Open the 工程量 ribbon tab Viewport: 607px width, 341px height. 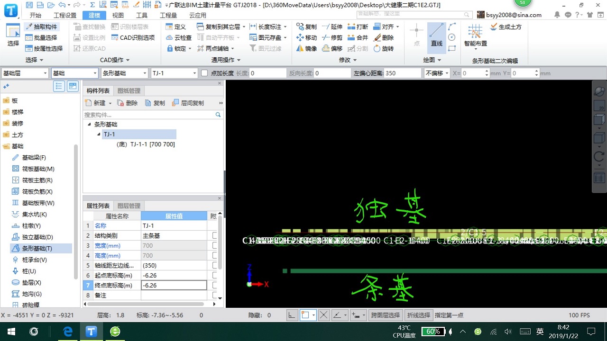(168, 15)
